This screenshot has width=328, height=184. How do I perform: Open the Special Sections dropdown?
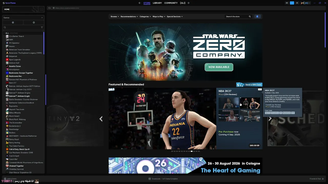(x=175, y=17)
